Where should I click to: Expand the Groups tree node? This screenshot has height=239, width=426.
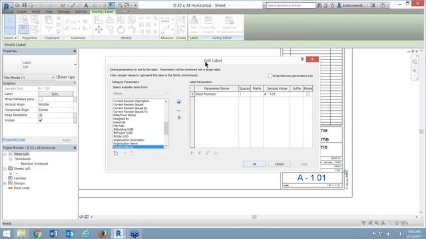click(x=5, y=183)
